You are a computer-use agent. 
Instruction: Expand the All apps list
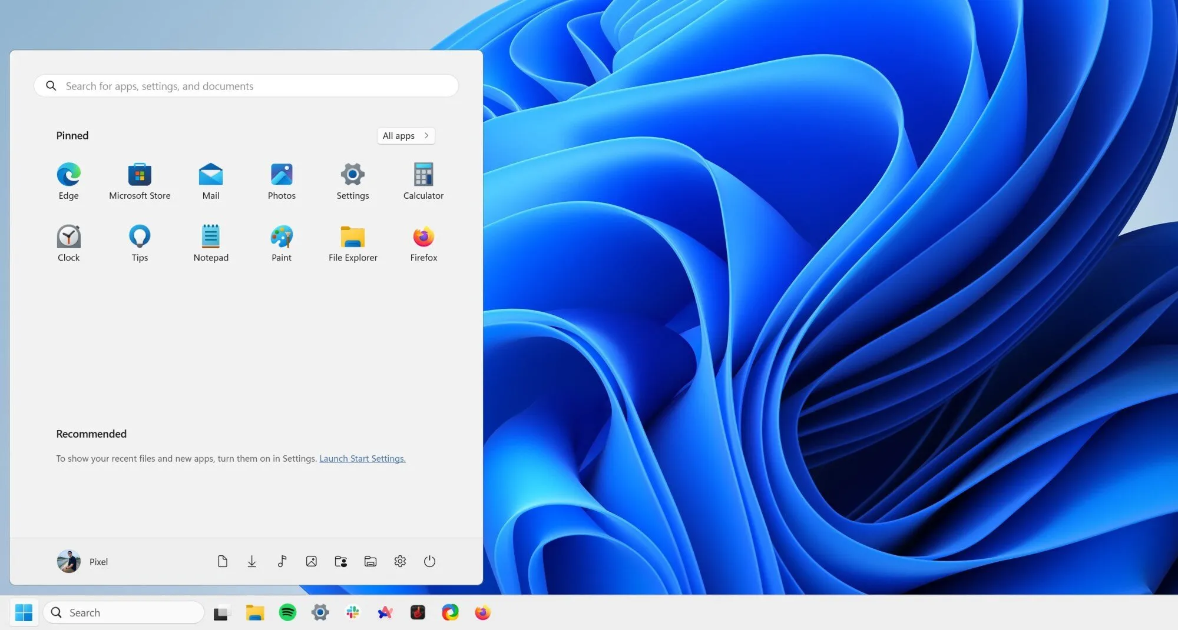(405, 135)
